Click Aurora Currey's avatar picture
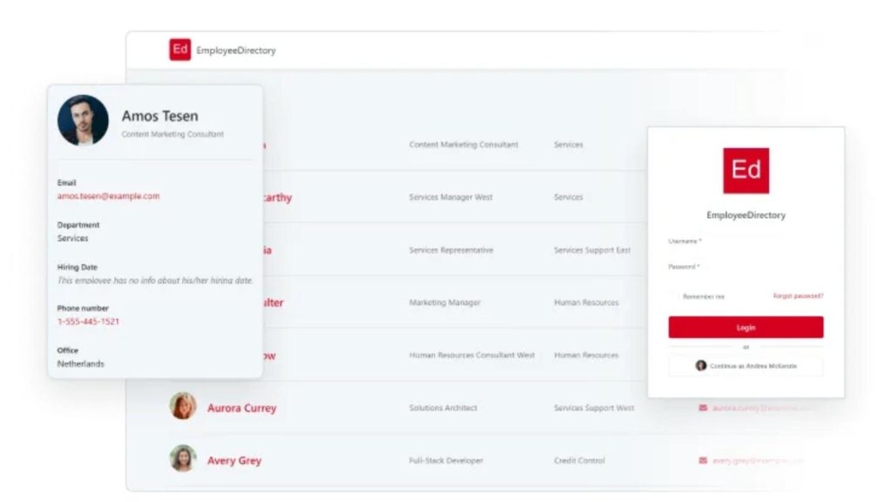The height and width of the screenshot is (502, 892). click(182, 407)
